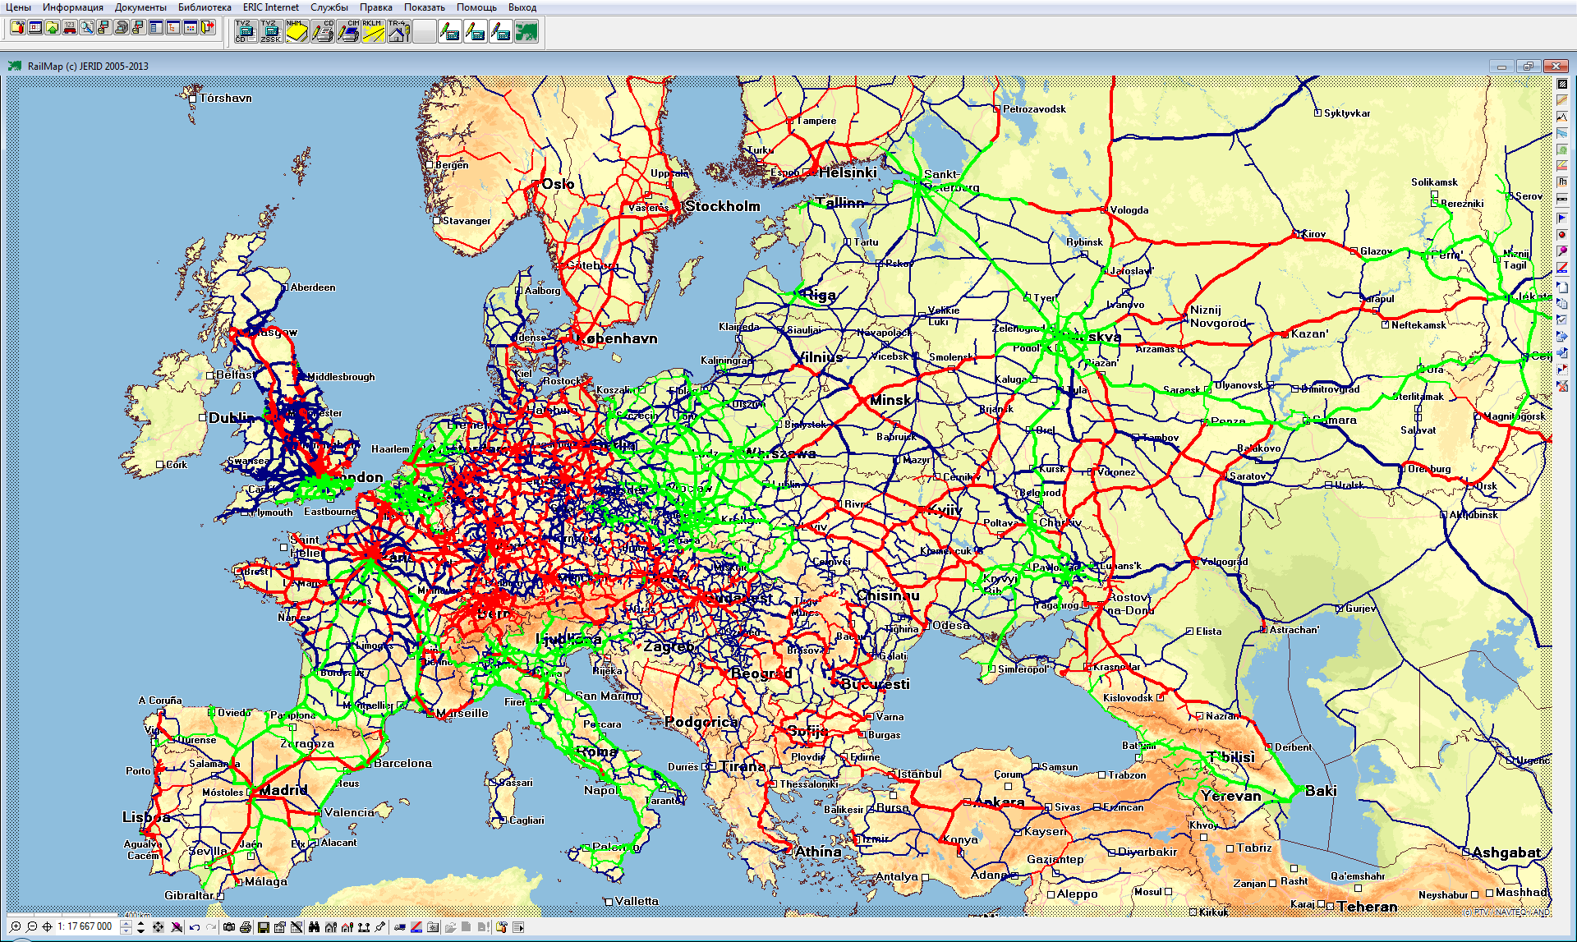Image resolution: width=1577 pixels, height=942 pixels.
Task: Click the list panel icon at bottom toolbar end
Action: pyautogui.click(x=518, y=927)
